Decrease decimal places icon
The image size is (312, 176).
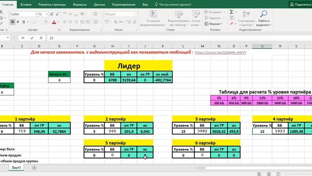135,22
